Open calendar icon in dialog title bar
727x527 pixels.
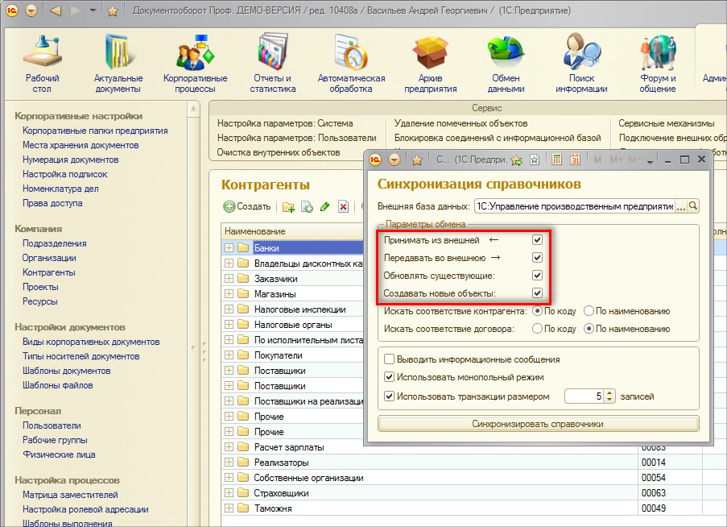tap(576, 160)
